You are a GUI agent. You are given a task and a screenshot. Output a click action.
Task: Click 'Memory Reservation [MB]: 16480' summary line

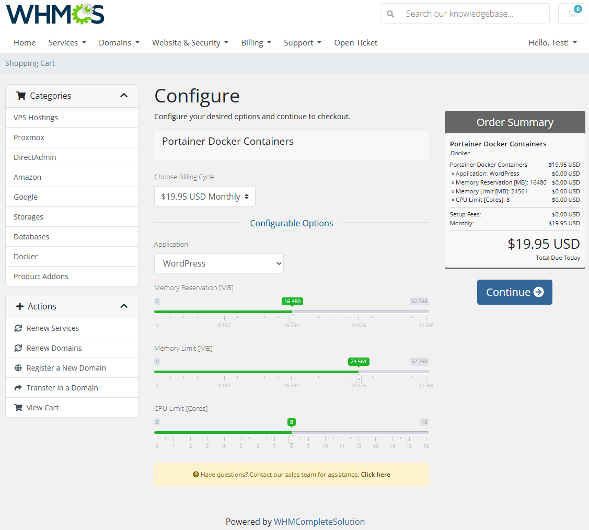point(515,182)
